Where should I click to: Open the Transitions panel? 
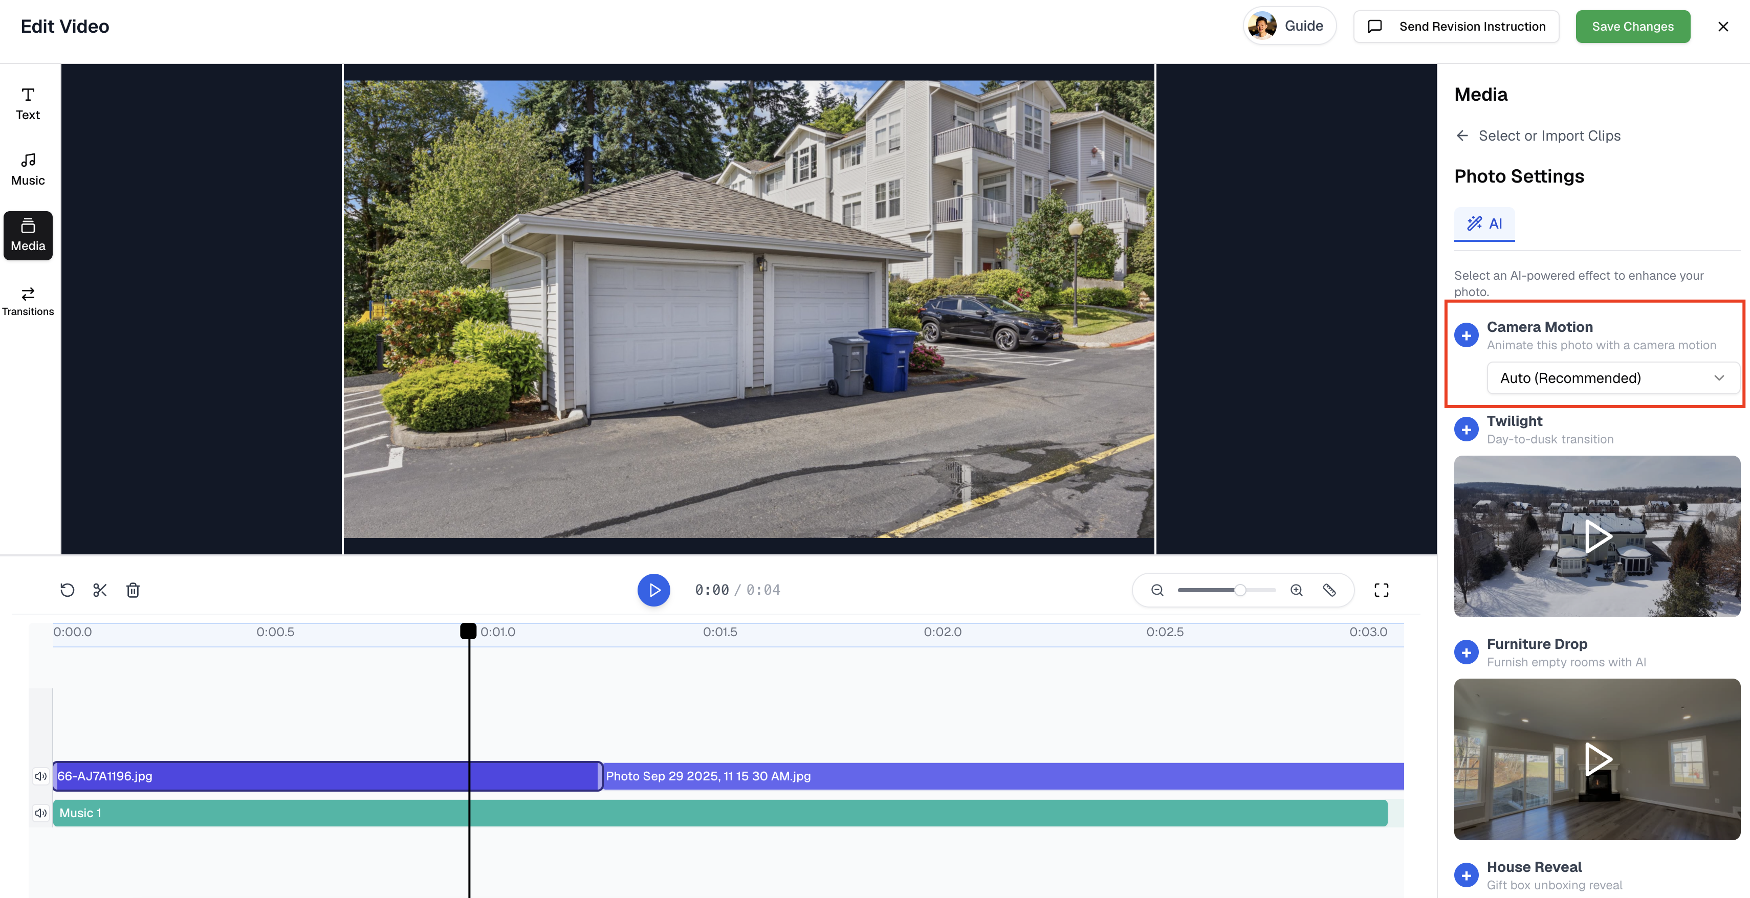click(x=28, y=301)
